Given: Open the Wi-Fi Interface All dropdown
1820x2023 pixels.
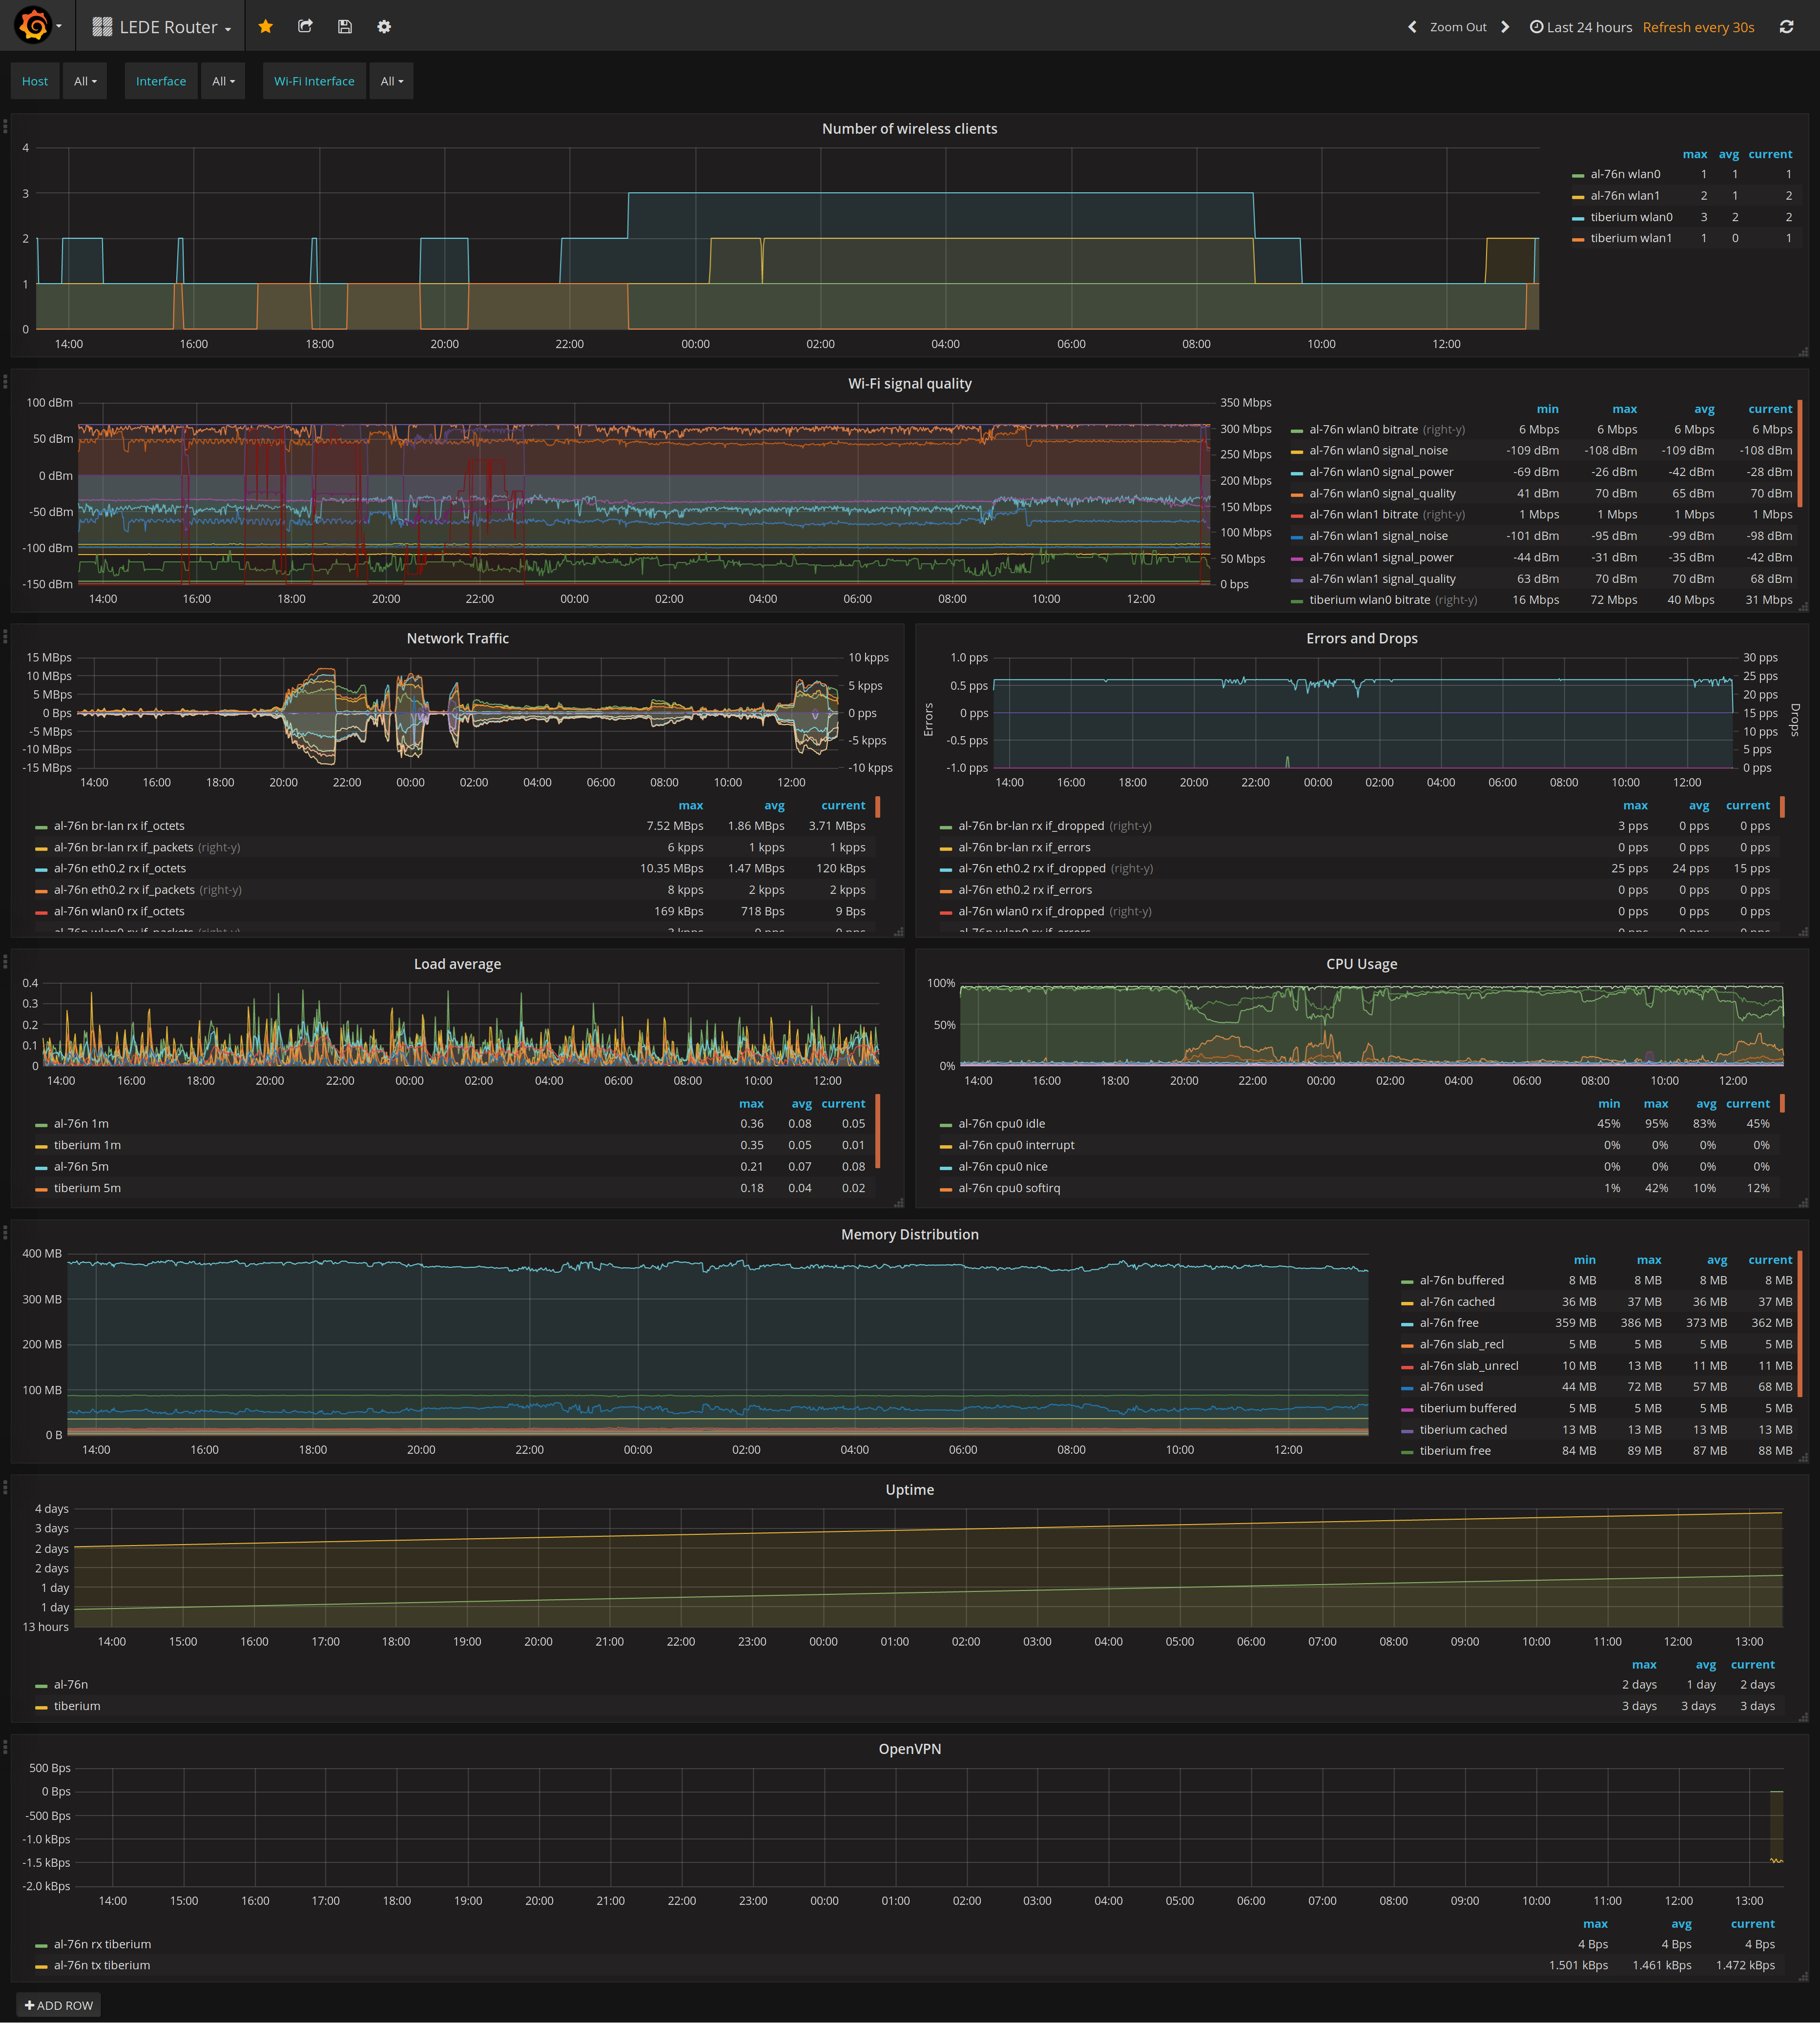Looking at the screenshot, I should click(x=391, y=81).
